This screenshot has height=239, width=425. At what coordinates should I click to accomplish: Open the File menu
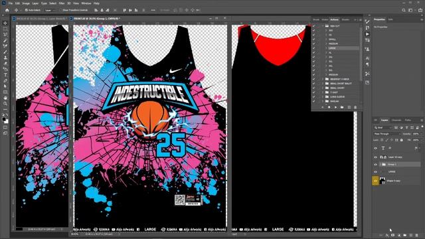click(x=11, y=3)
